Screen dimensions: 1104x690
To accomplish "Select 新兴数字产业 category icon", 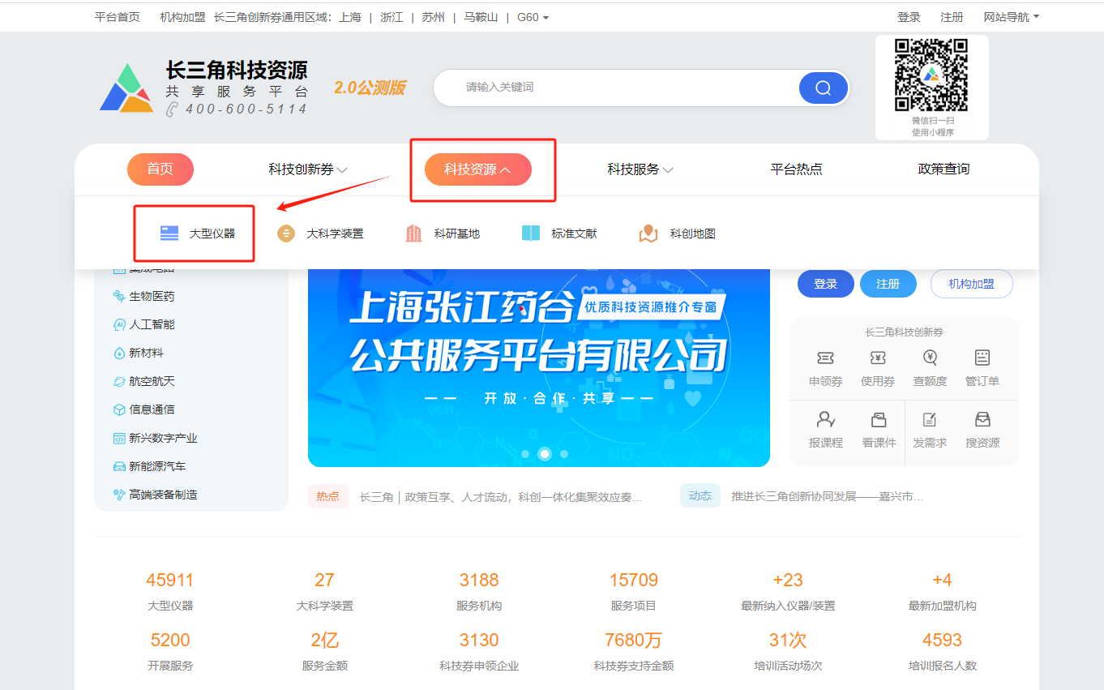I will tap(119, 438).
